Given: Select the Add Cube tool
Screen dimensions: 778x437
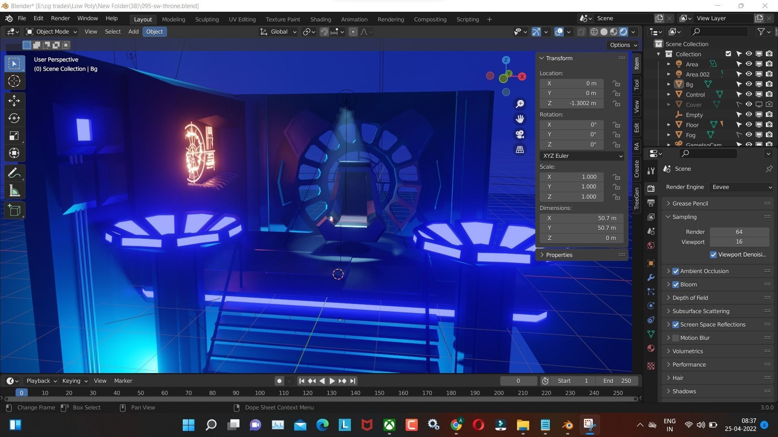Looking at the screenshot, I should coord(14,210).
